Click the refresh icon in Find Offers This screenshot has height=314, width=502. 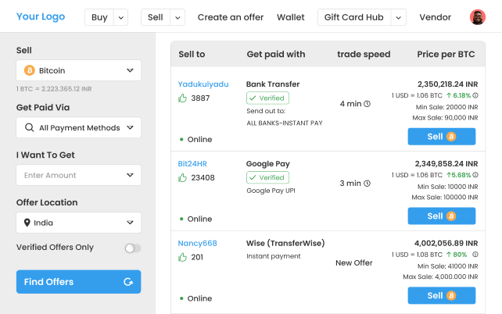coord(128,282)
